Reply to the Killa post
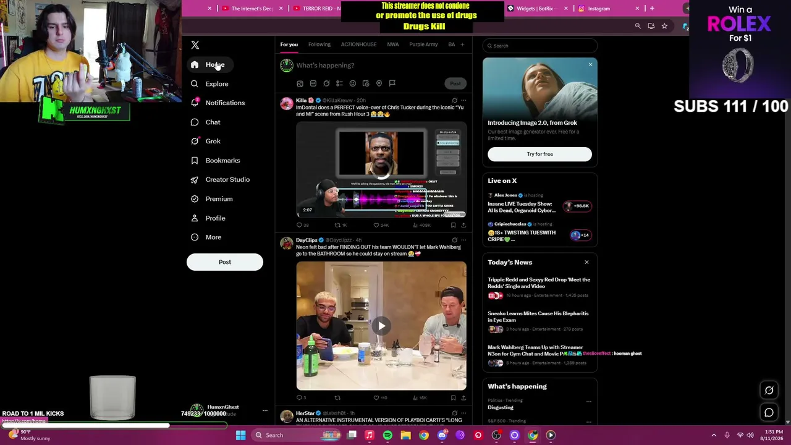 click(x=302, y=225)
